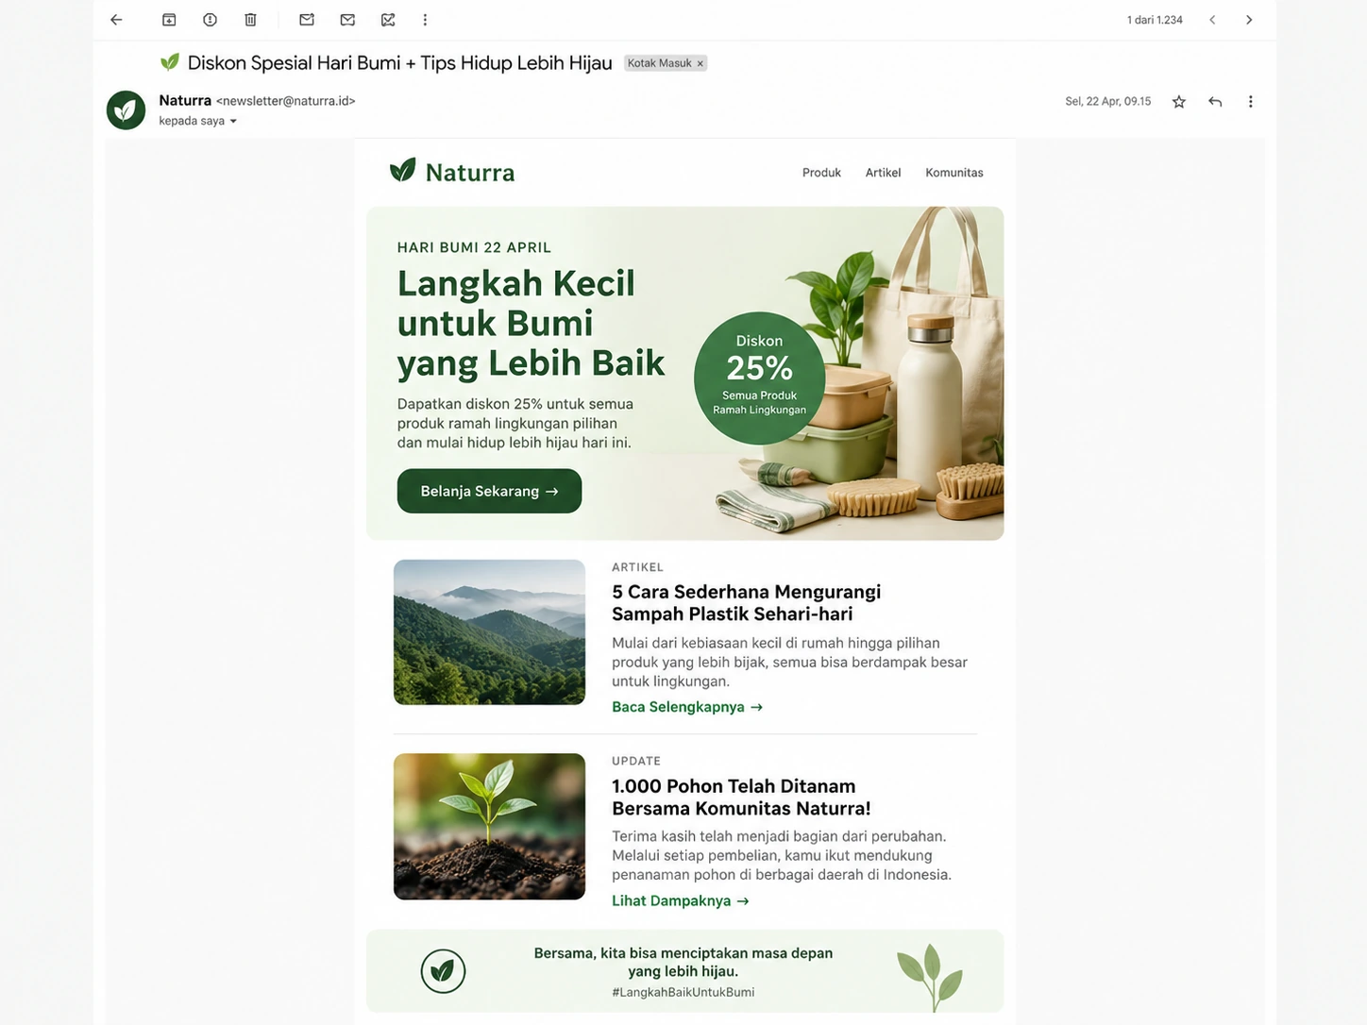The height and width of the screenshot is (1025, 1367).
Task: Report this message as spam
Action: (x=210, y=20)
